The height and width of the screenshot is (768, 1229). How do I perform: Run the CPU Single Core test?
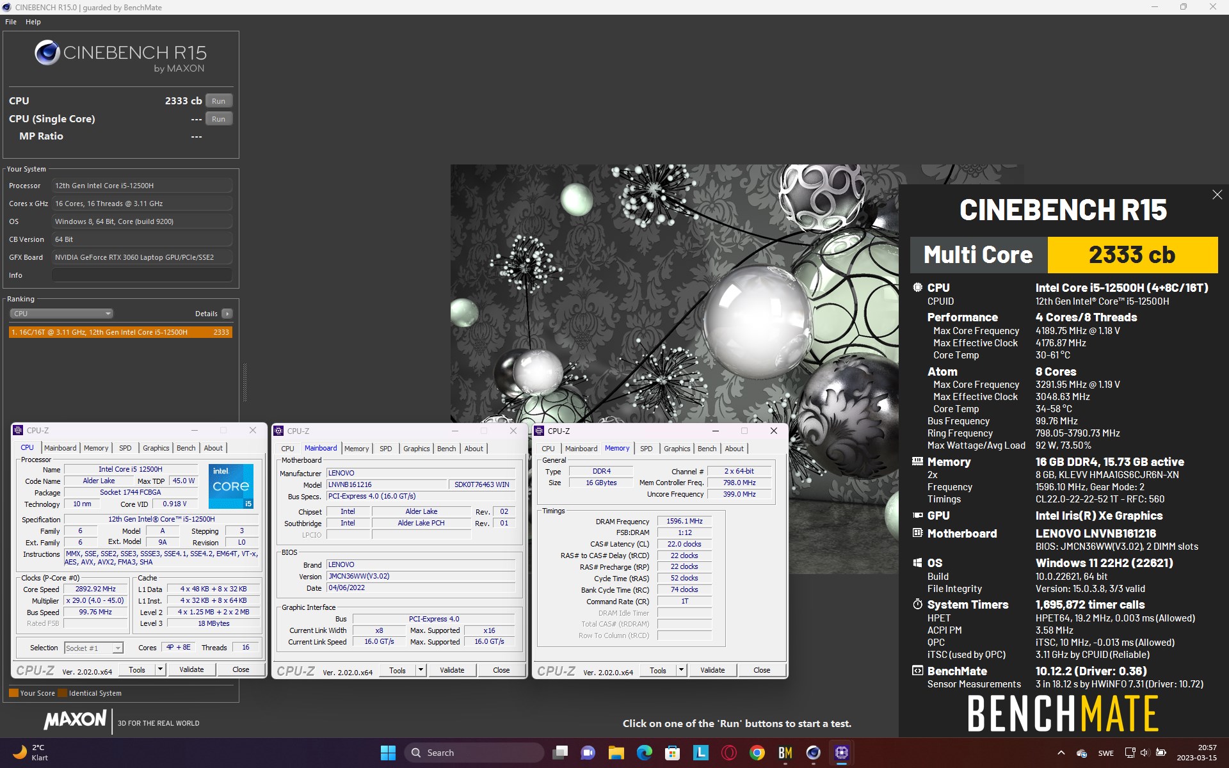click(x=219, y=119)
